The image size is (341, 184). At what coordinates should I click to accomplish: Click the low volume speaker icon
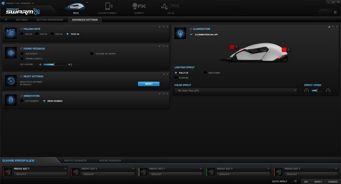40,64
